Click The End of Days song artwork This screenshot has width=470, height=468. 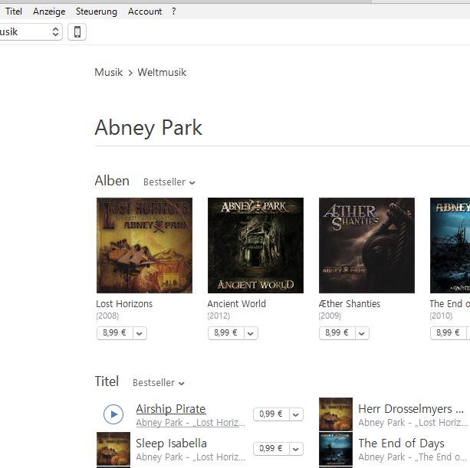click(336, 448)
